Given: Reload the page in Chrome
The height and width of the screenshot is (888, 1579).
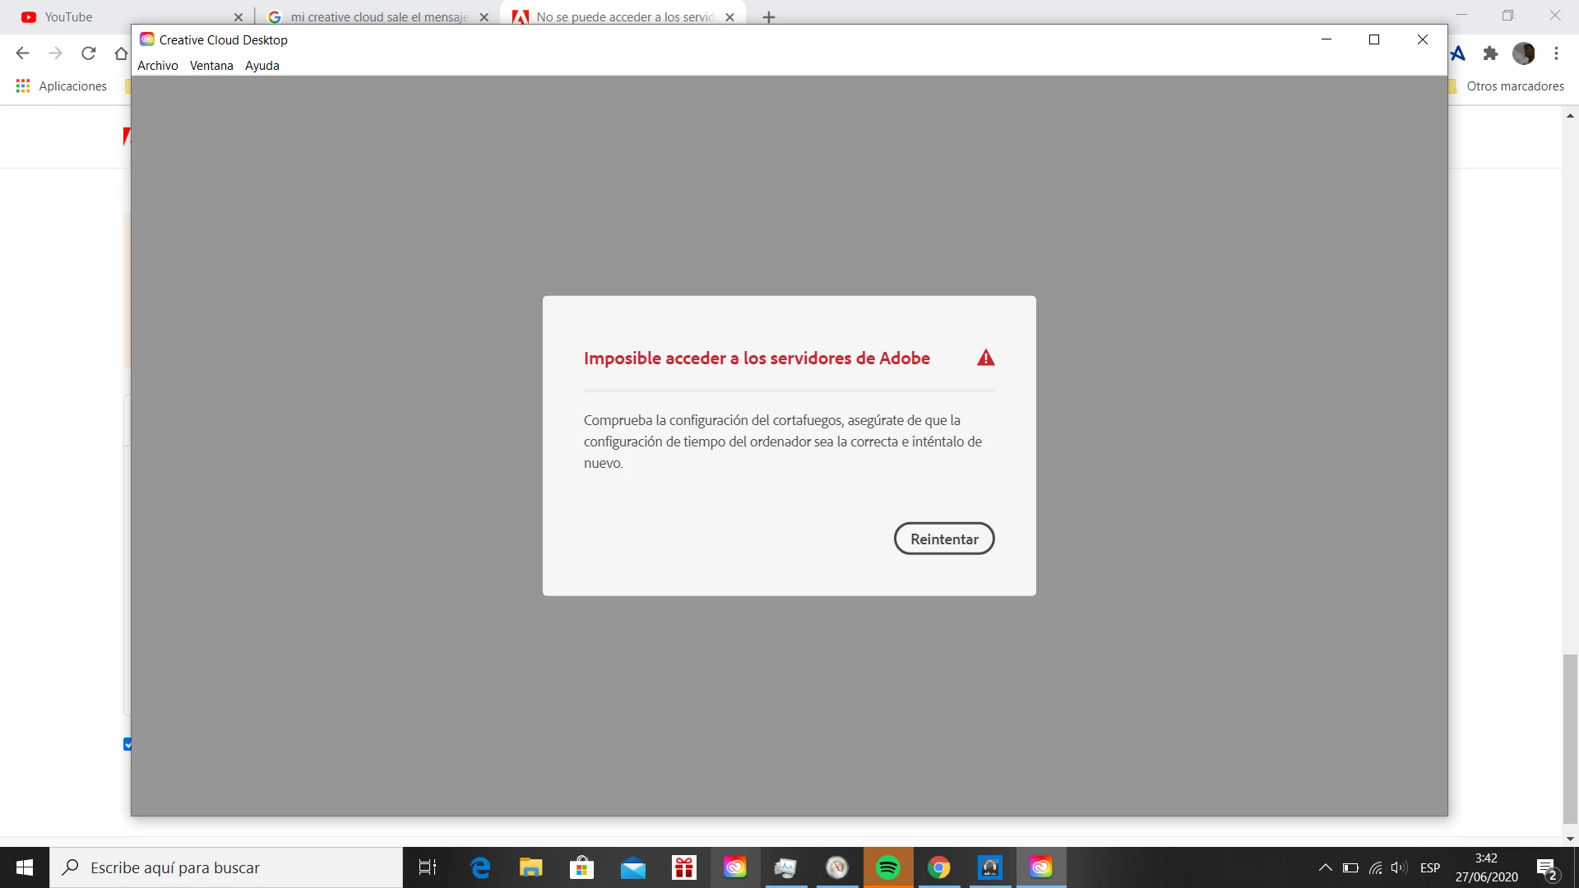Looking at the screenshot, I should coord(88,53).
